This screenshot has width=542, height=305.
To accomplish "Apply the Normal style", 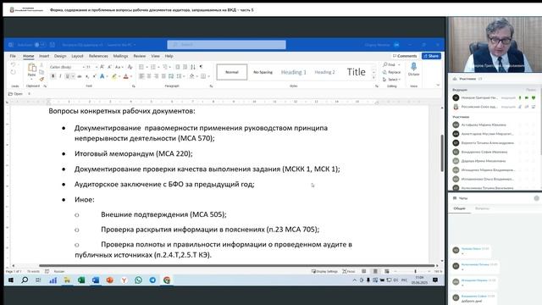I will pos(232,72).
